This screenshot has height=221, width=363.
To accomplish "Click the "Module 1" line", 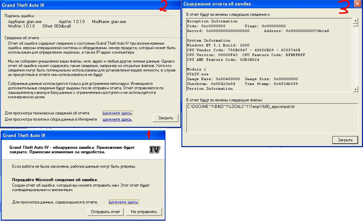I will 196,69.
